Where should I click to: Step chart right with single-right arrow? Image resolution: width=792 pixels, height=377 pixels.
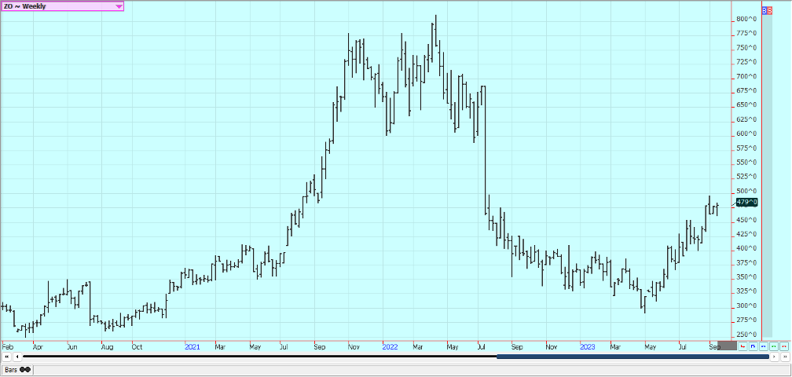775,357
